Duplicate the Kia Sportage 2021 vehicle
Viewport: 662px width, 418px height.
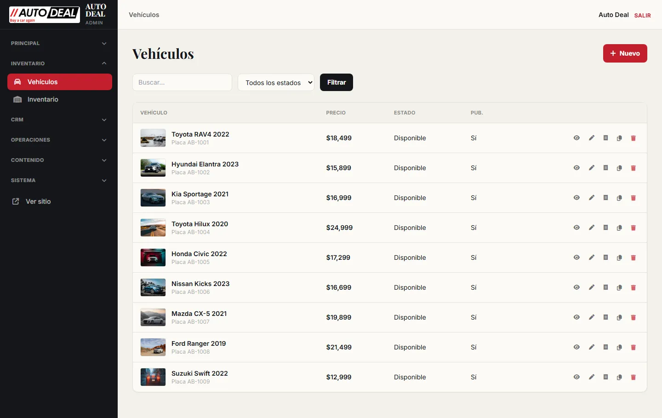tap(619, 198)
